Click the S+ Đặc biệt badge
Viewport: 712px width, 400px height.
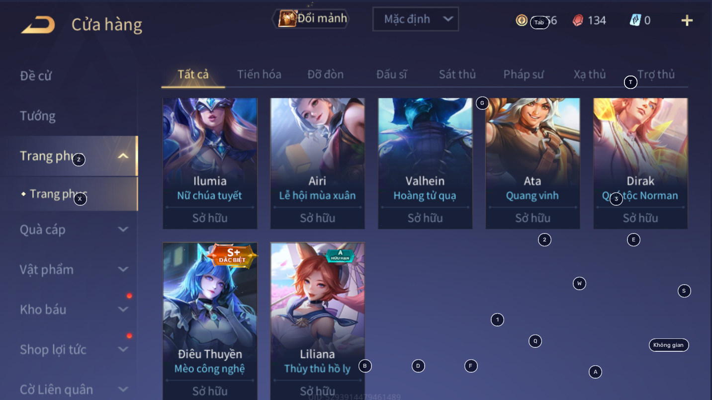tap(232, 256)
